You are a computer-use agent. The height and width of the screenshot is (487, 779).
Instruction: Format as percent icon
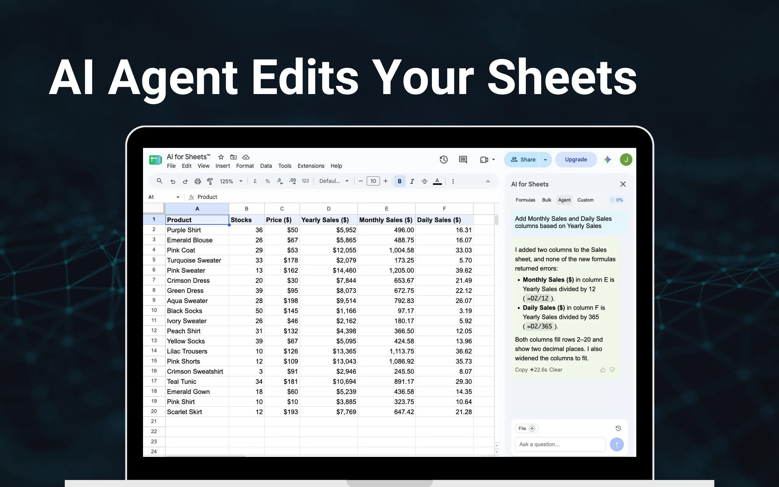267,181
